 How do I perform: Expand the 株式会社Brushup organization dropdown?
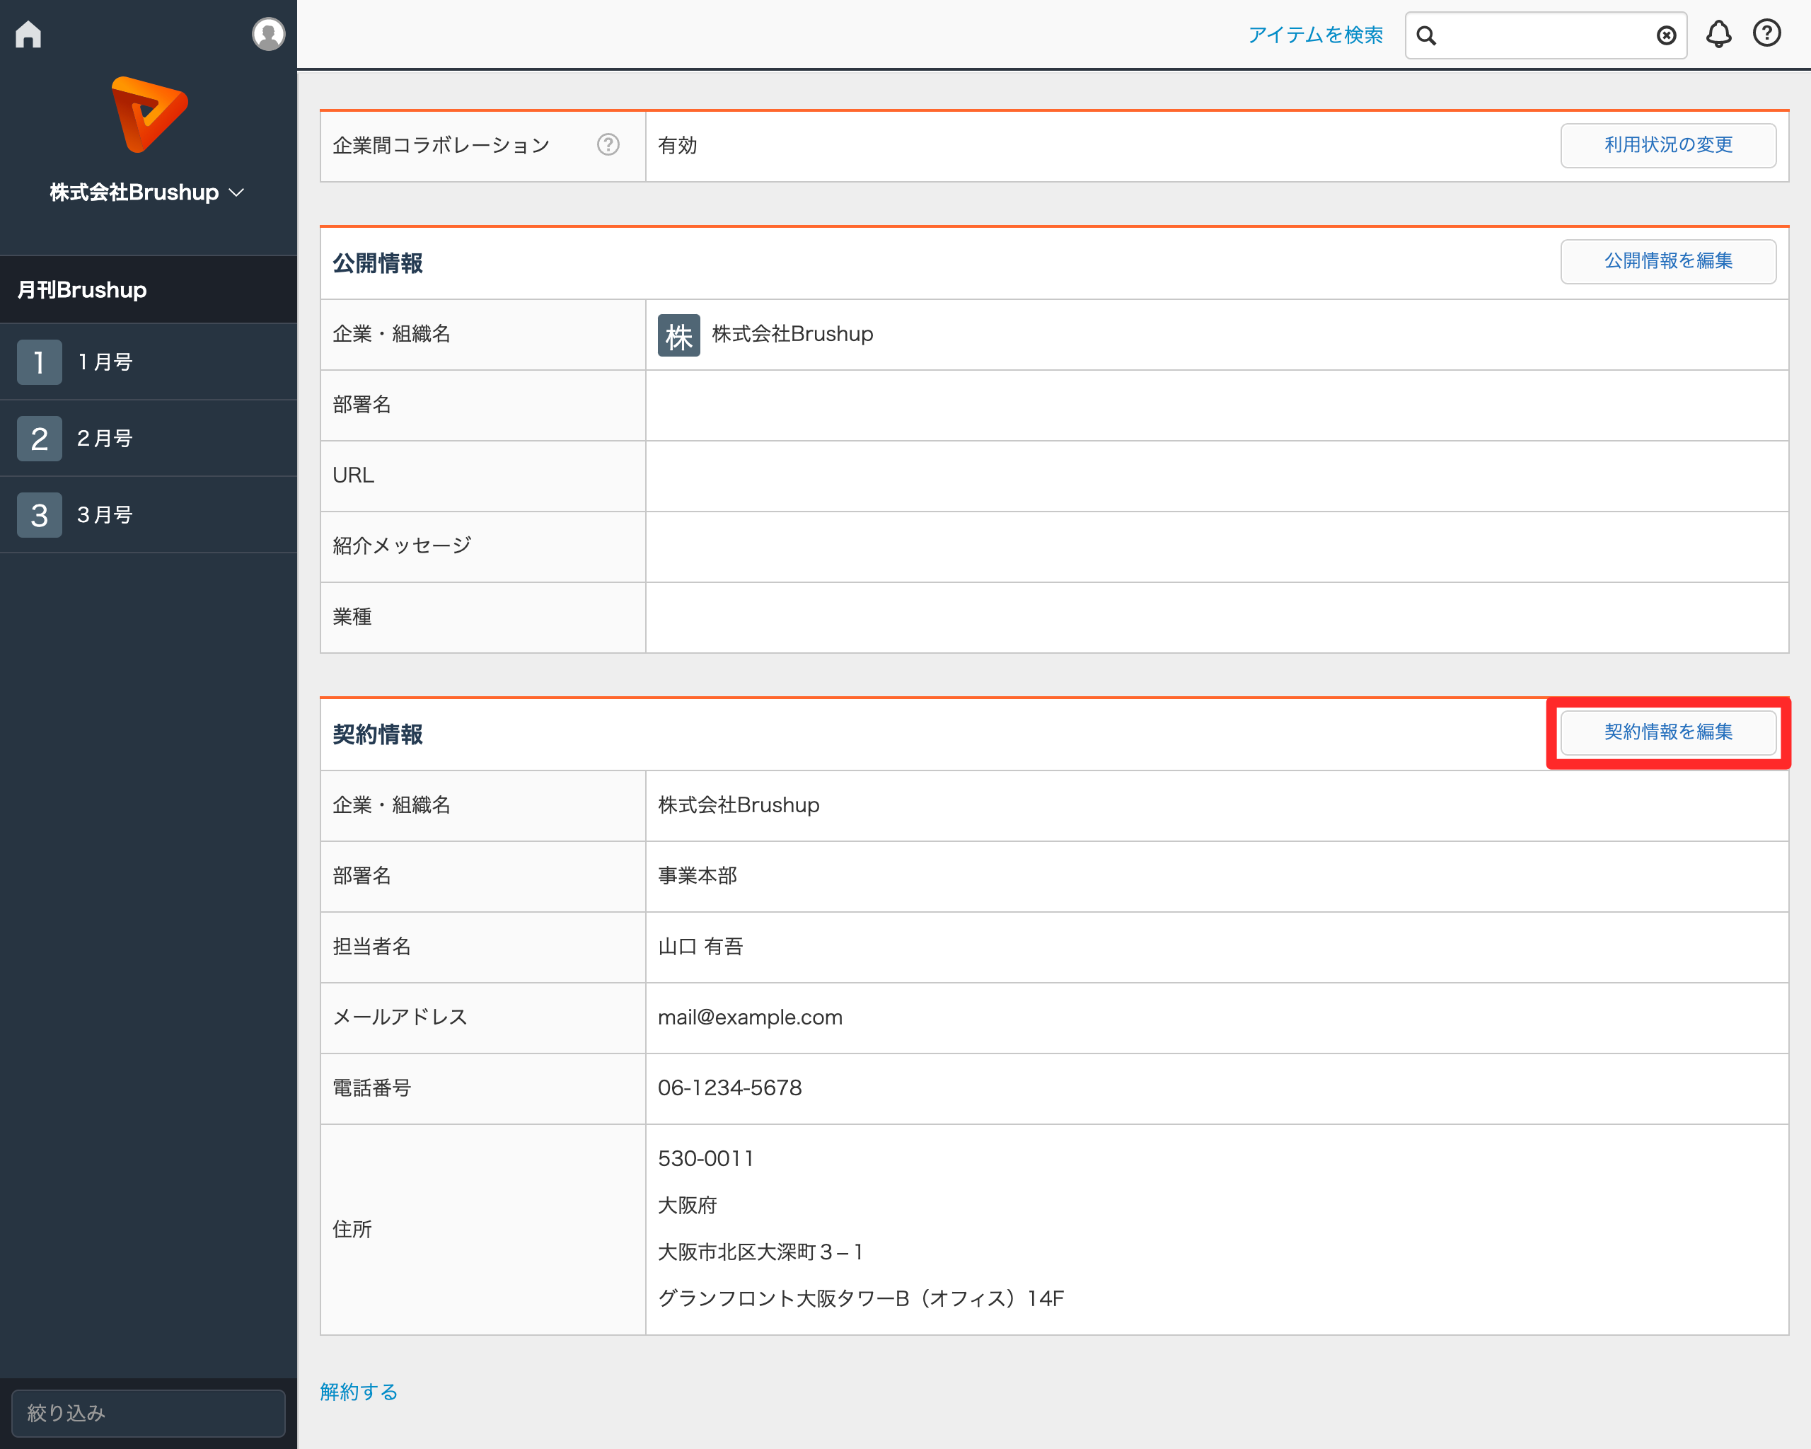click(147, 192)
